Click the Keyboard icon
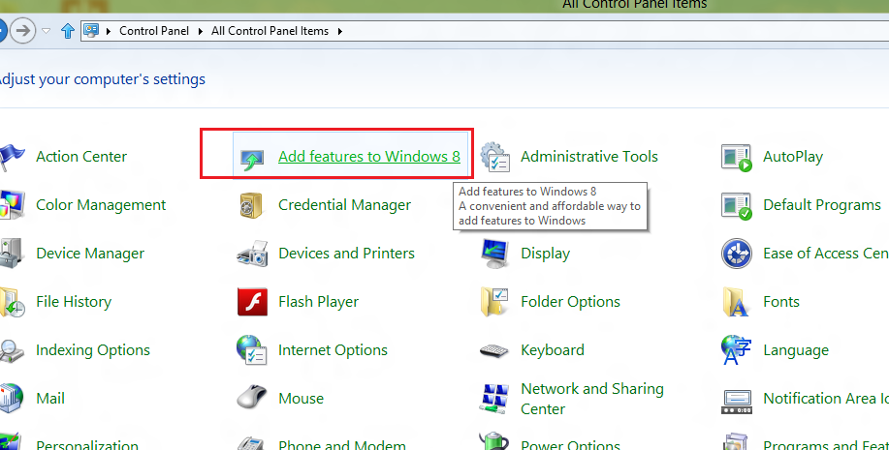 click(494, 350)
